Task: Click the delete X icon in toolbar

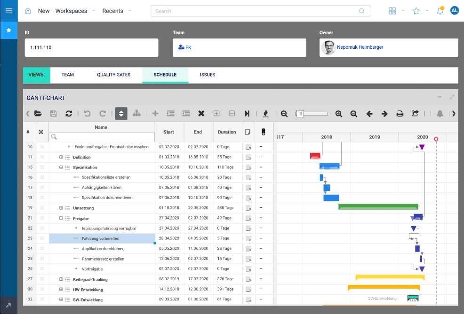Action: [x=201, y=114]
